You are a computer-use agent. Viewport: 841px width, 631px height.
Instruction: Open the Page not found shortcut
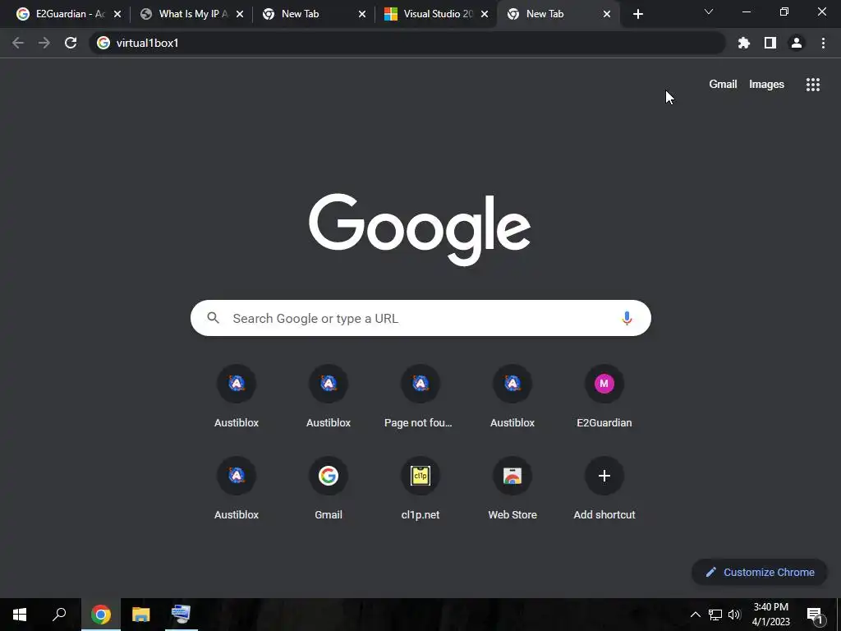click(x=420, y=397)
